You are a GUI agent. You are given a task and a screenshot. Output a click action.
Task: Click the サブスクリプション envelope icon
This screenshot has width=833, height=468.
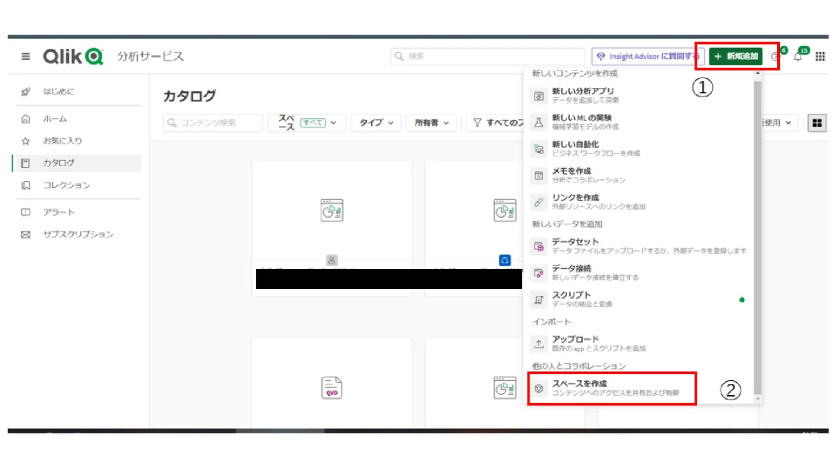click(26, 234)
